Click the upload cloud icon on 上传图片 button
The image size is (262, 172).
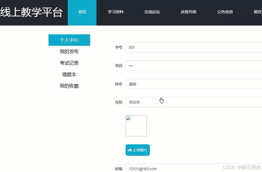click(130, 150)
